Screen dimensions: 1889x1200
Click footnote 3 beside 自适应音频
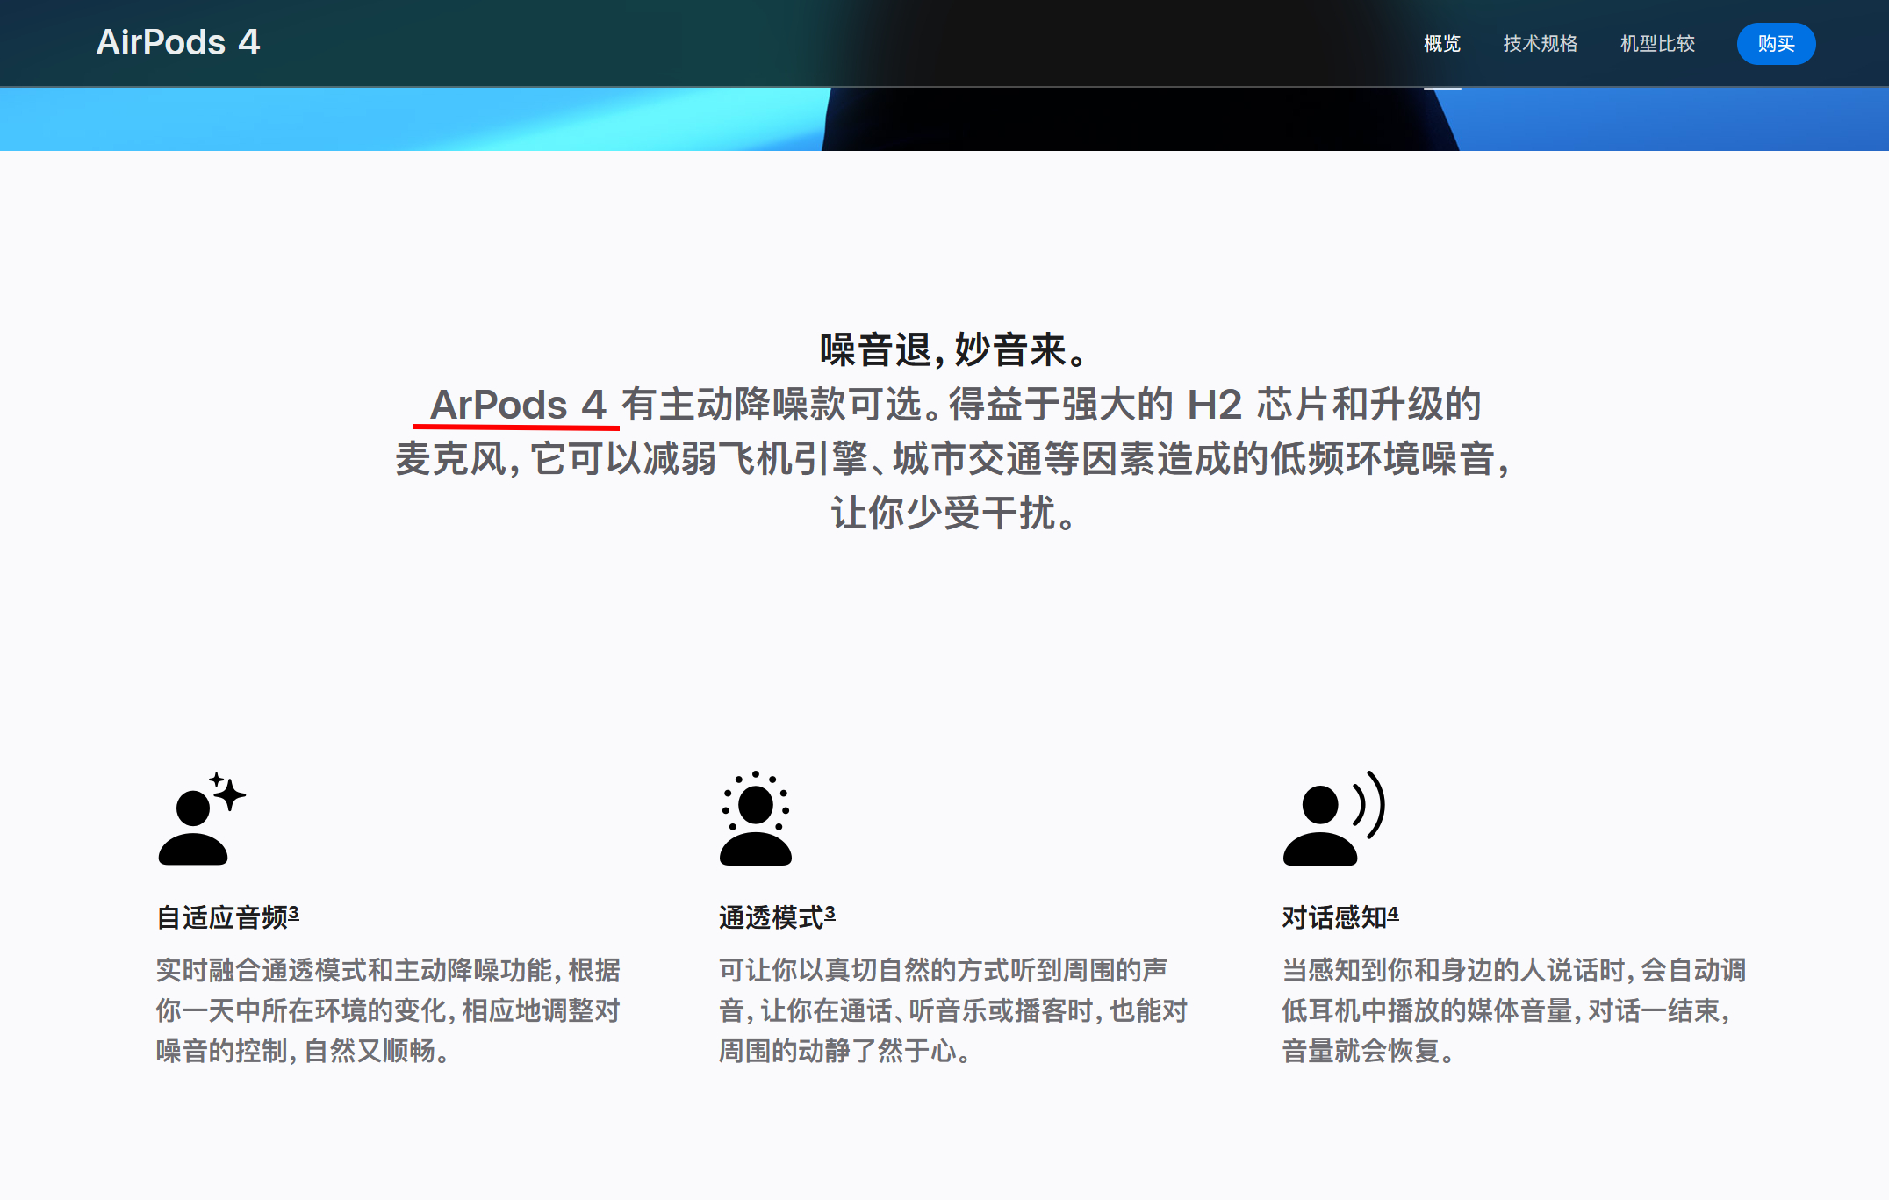(x=294, y=913)
